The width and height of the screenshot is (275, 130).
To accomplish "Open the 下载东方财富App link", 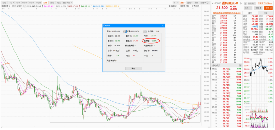I will 265,3.
